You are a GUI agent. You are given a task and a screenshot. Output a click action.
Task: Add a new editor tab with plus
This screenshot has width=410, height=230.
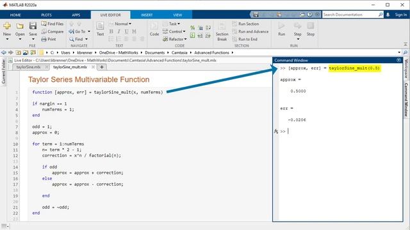pyautogui.click(x=102, y=67)
